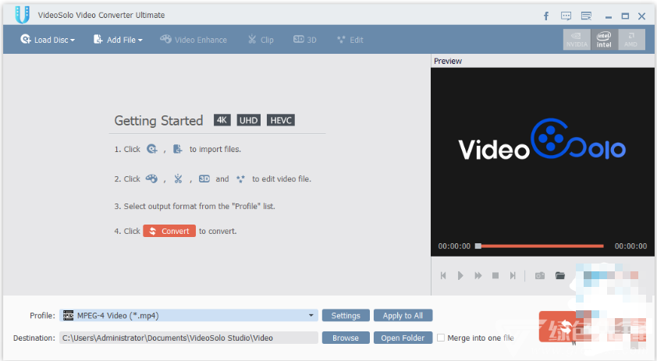Screen dimensions: 657x361
Task: Stop the preview playback
Action: (x=495, y=275)
